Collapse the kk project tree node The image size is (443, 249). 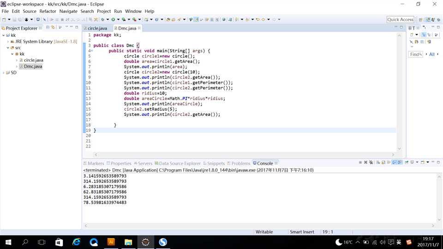click(x=3, y=36)
